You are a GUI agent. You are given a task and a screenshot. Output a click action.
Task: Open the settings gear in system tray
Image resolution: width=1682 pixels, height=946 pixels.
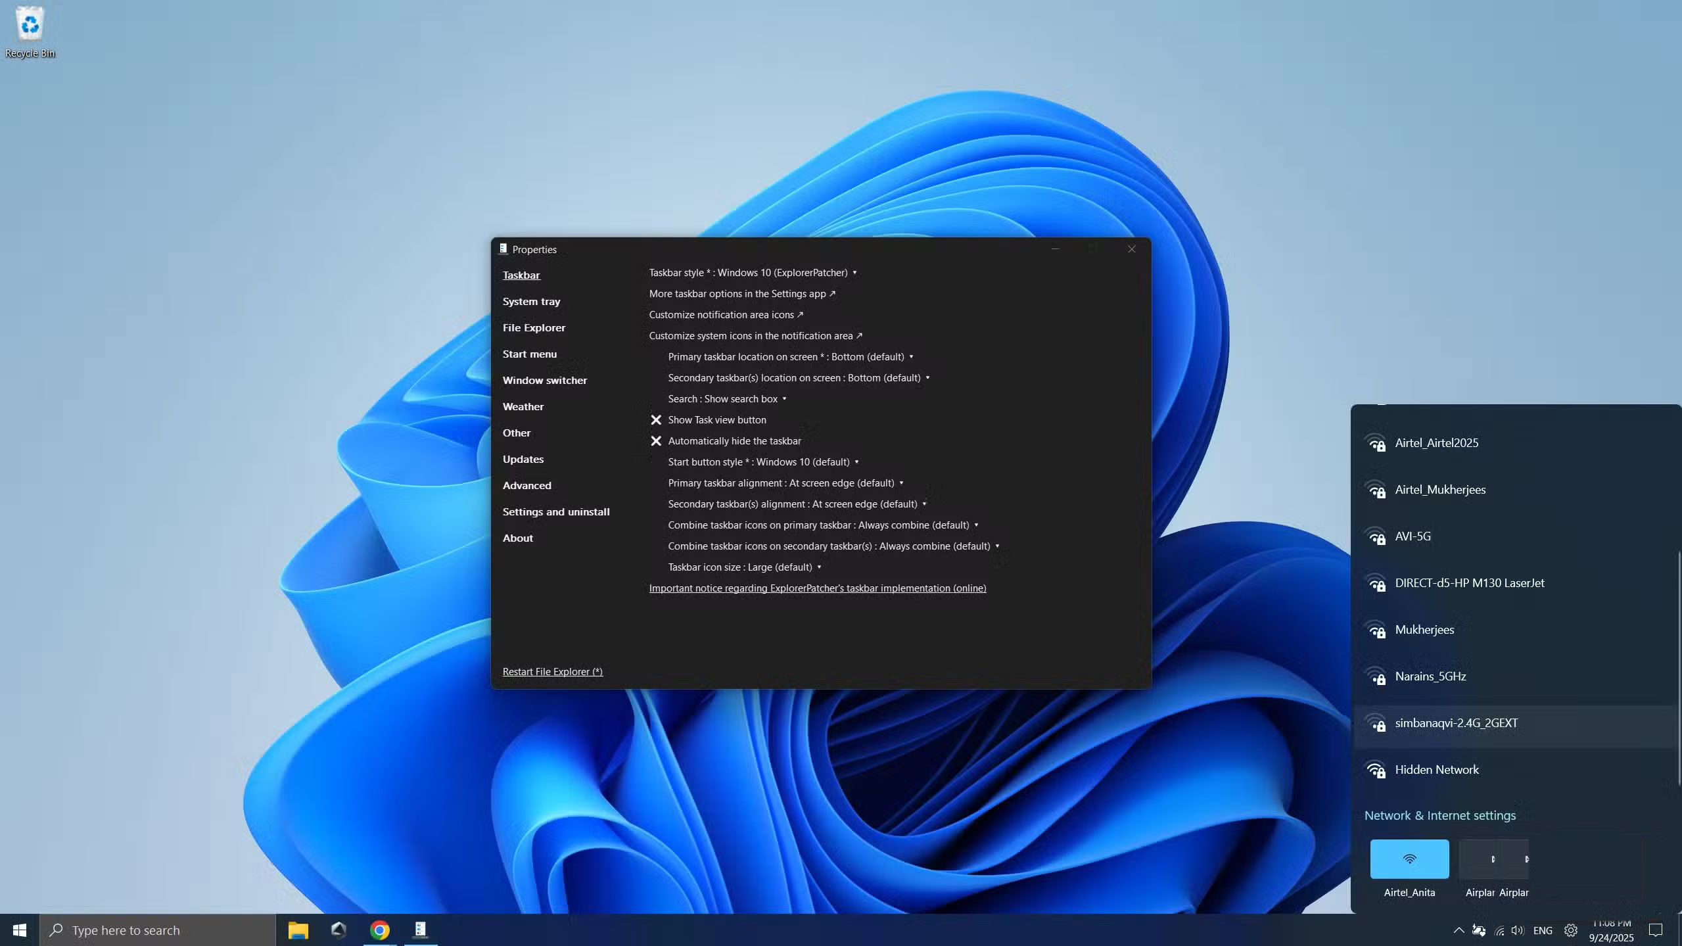(x=1570, y=930)
